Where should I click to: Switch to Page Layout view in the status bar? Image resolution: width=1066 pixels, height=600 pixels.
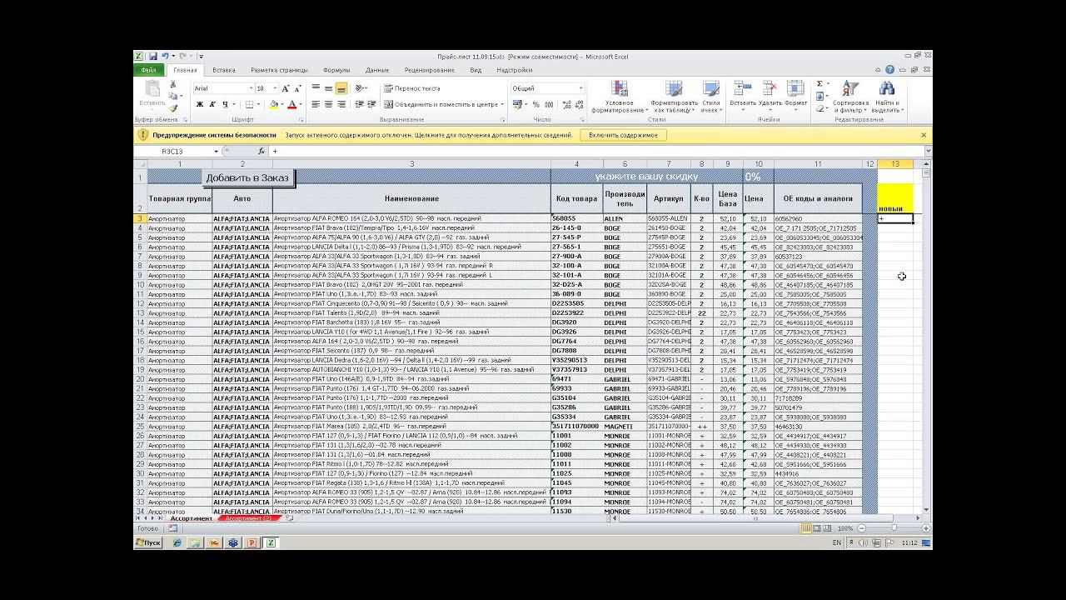[x=816, y=528]
